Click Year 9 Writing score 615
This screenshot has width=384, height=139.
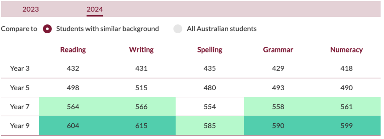[x=141, y=126]
